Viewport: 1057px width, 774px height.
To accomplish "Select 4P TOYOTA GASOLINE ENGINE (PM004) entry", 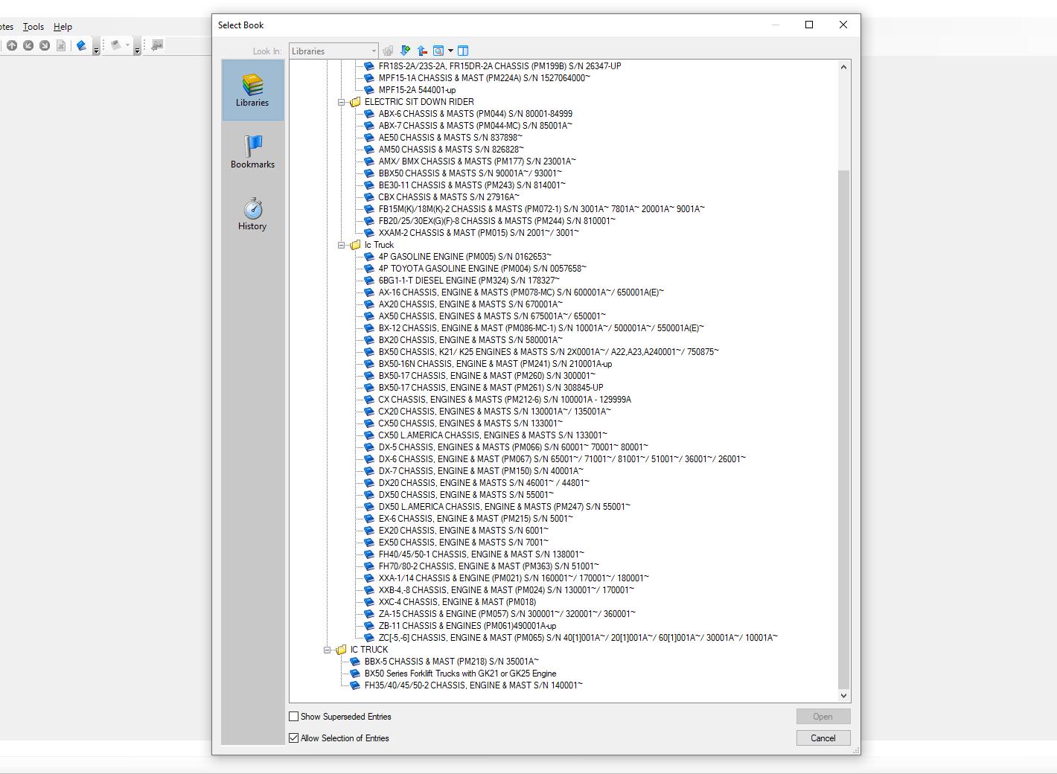I will point(482,269).
